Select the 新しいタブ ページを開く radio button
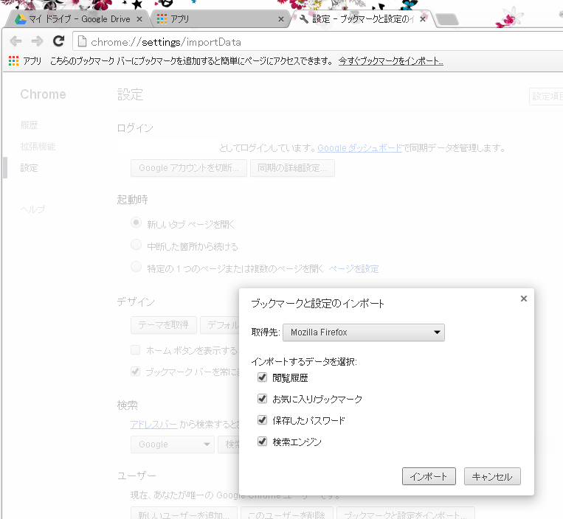 point(136,223)
